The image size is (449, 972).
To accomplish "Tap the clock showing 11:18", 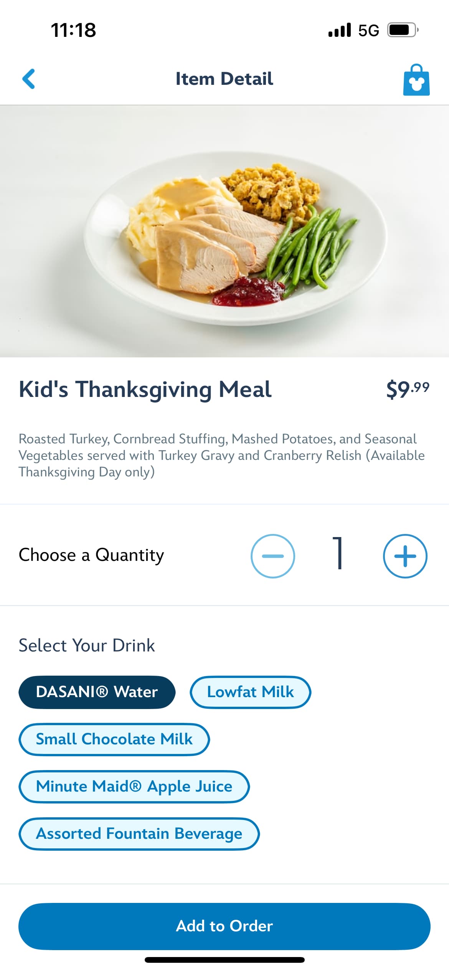I will (73, 30).
